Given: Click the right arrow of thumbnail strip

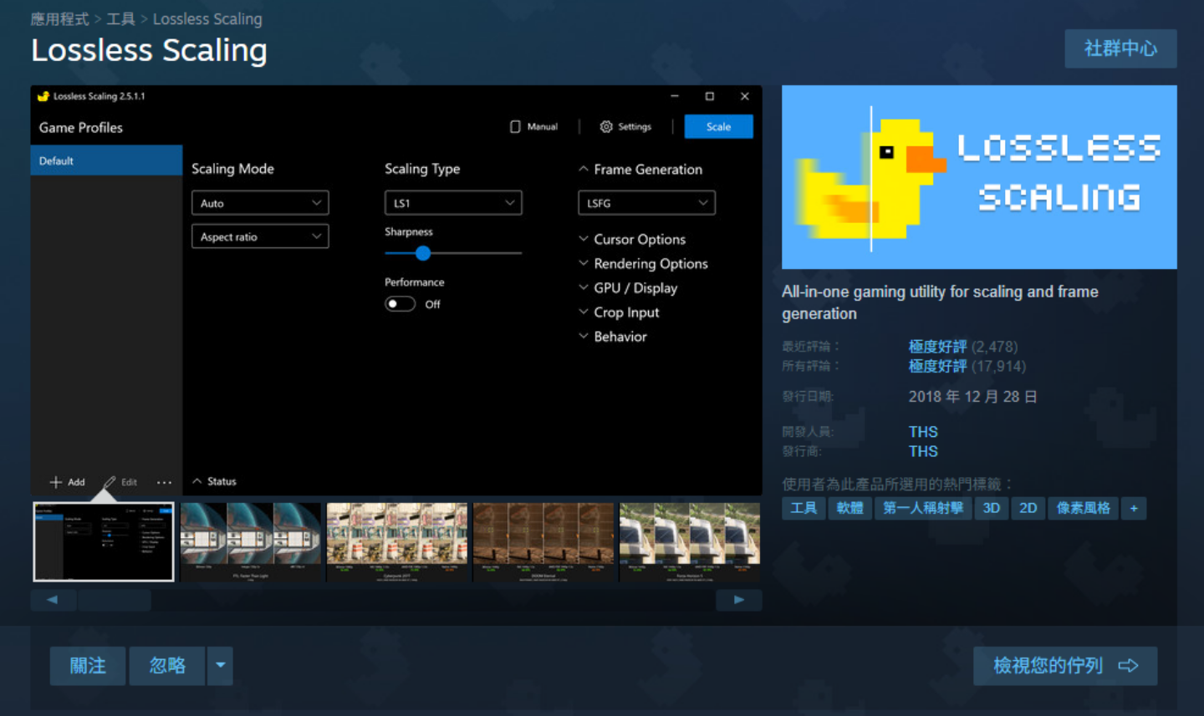Looking at the screenshot, I should pos(739,600).
